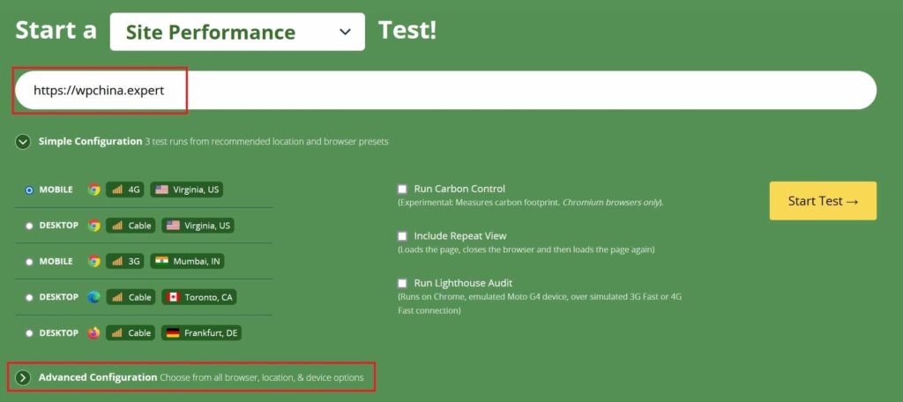Expand the Advanced Configuration section chevron
Screen dimensions: 903x402
[23, 378]
